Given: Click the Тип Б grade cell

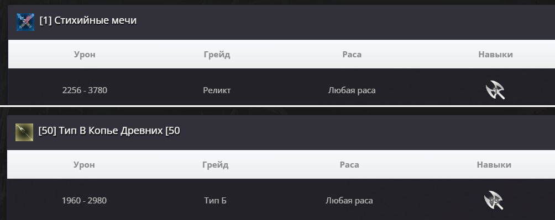Looking at the screenshot, I should click(x=215, y=201).
